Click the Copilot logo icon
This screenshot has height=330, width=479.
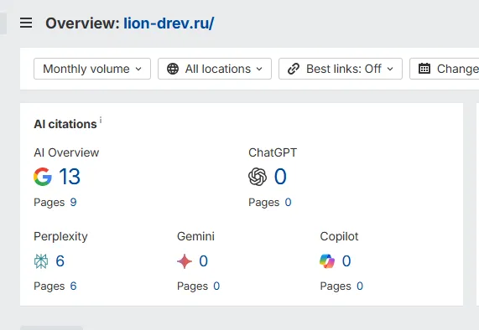pyautogui.click(x=327, y=261)
